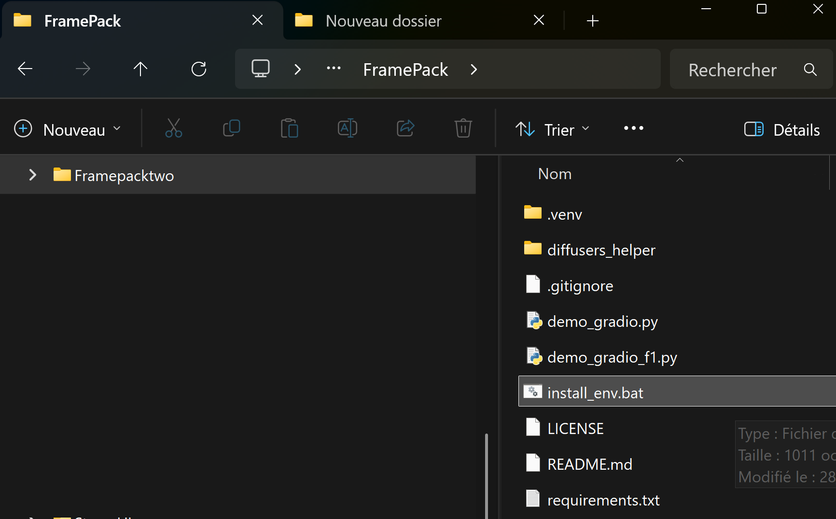This screenshot has width=836, height=519.
Task: Select the LICENSE file
Action: (575, 429)
